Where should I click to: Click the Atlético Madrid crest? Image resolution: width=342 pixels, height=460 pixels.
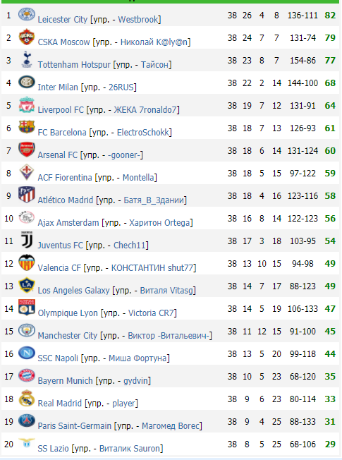pyautogui.click(x=27, y=195)
